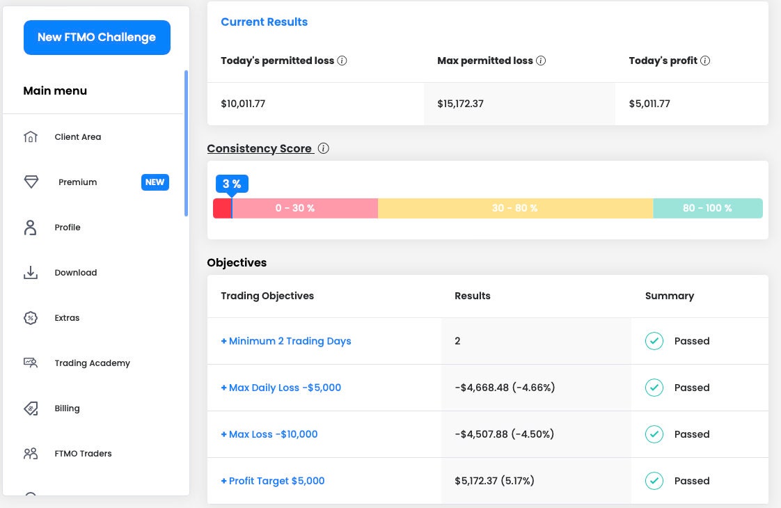This screenshot has width=781, height=508.
Task: Click the Profile person icon
Action: pyautogui.click(x=31, y=227)
